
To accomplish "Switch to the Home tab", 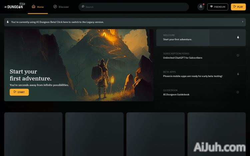I will tap(38, 7).
